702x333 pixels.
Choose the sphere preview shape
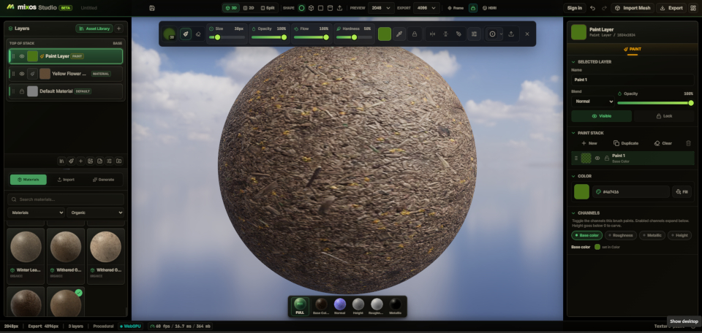tap(302, 8)
